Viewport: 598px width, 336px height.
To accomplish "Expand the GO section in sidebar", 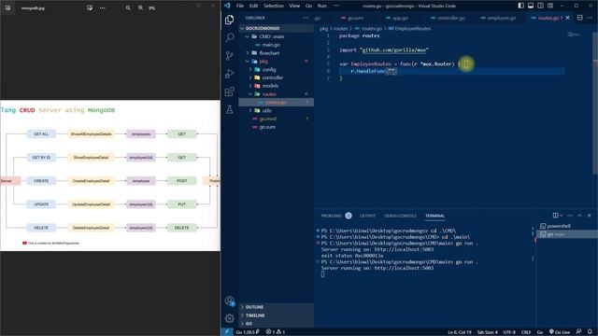I will click(277, 324).
